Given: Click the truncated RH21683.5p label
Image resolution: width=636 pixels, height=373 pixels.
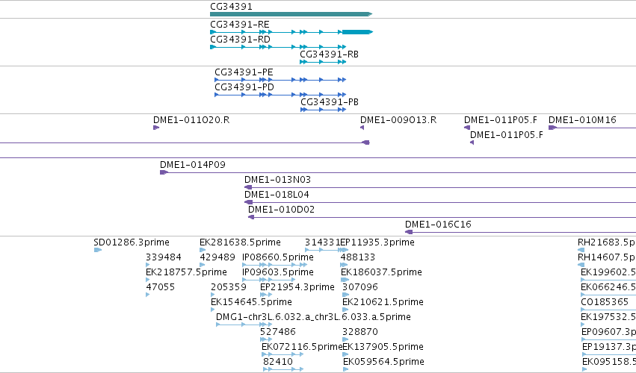Looking at the screenshot, I should [x=607, y=242].
